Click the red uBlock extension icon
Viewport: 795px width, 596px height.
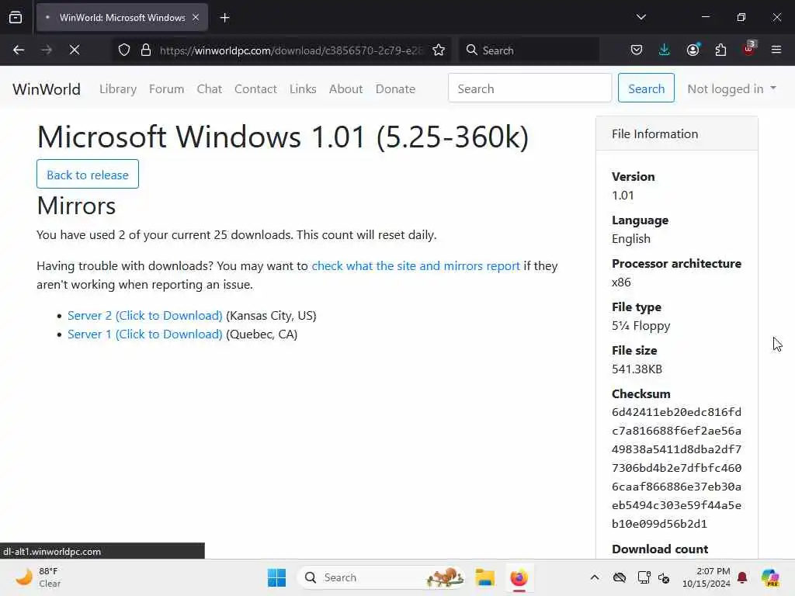pos(749,49)
